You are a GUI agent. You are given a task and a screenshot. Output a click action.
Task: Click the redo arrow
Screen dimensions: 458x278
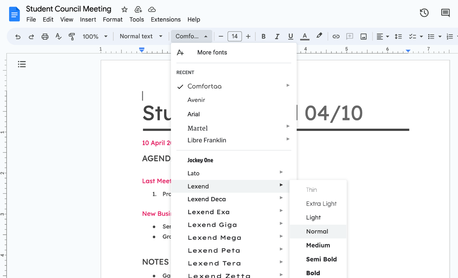coord(31,37)
